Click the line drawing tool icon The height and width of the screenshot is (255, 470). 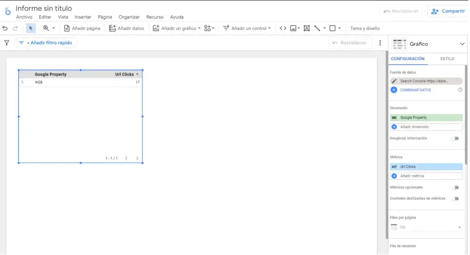pyautogui.click(x=317, y=28)
